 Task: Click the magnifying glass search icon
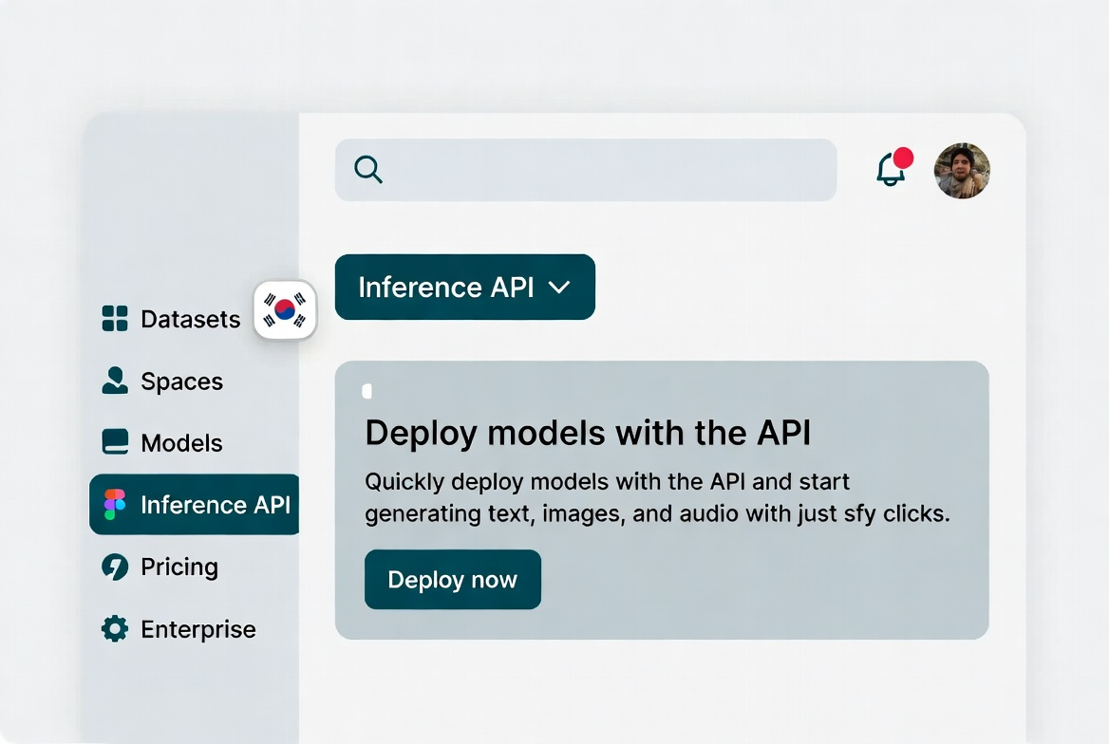(x=367, y=170)
